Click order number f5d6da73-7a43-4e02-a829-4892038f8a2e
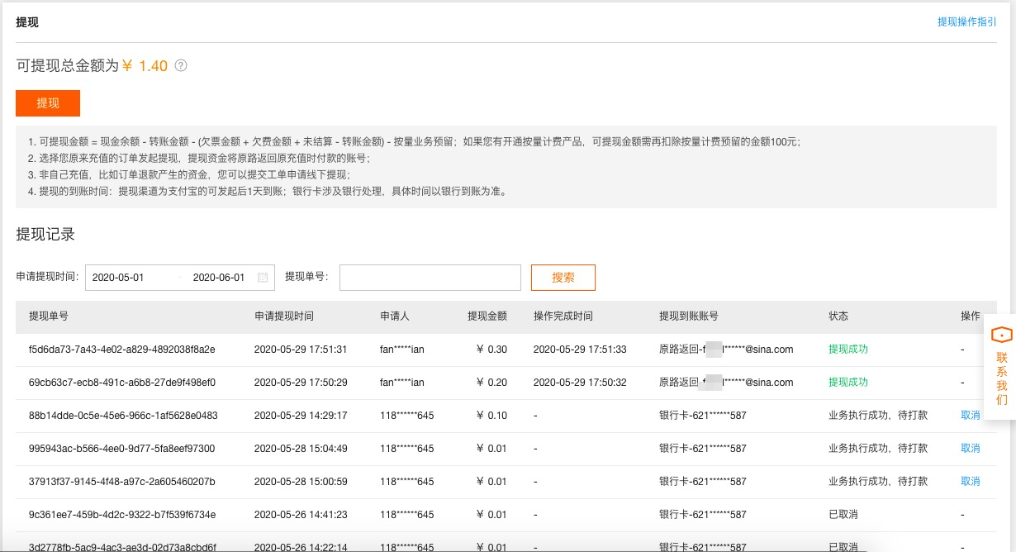Viewport: 1016px width, 552px height. click(x=122, y=350)
